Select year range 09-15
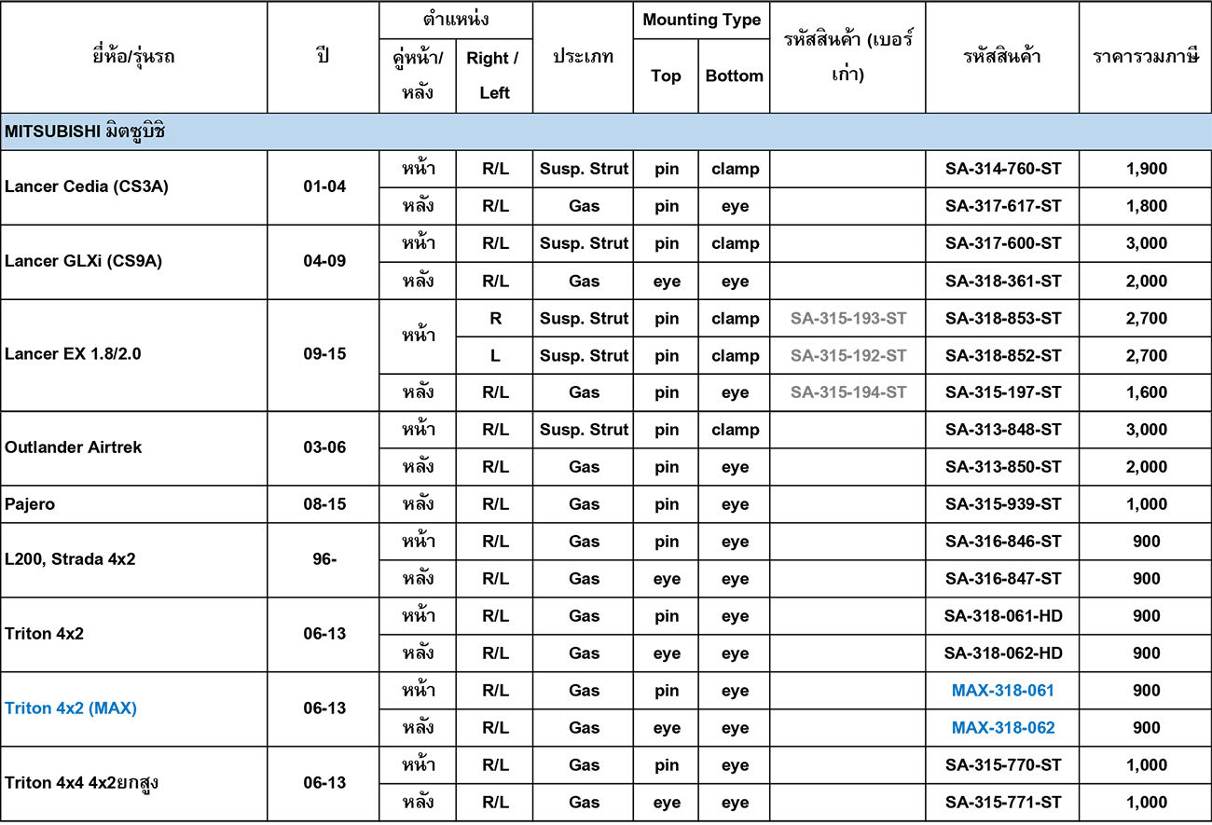Viewport: 1212px width, 825px height. pyautogui.click(x=324, y=355)
